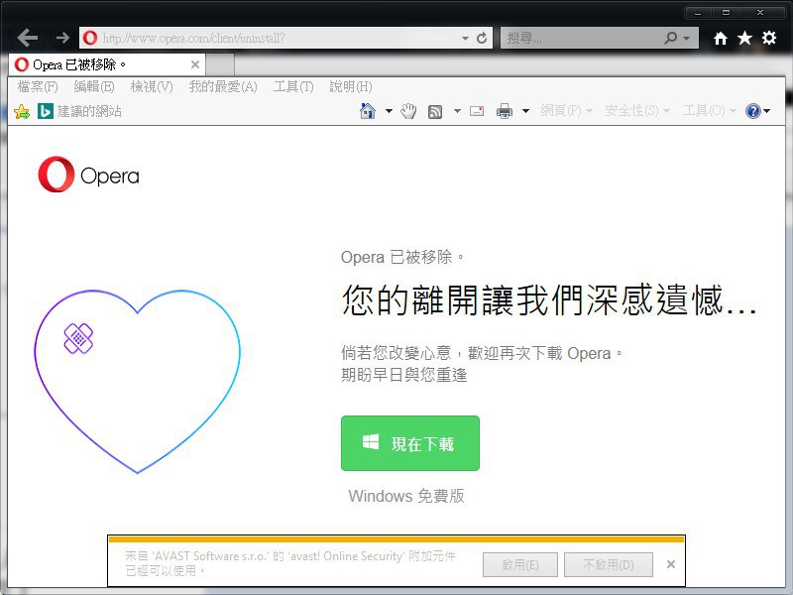Open the gear Tools settings icon
This screenshot has height=595, width=793.
click(x=768, y=38)
